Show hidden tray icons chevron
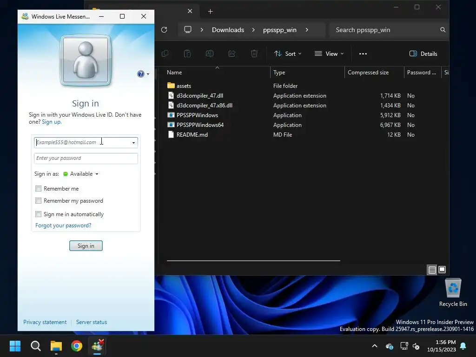The image size is (476, 357). click(x=375, y=346)
